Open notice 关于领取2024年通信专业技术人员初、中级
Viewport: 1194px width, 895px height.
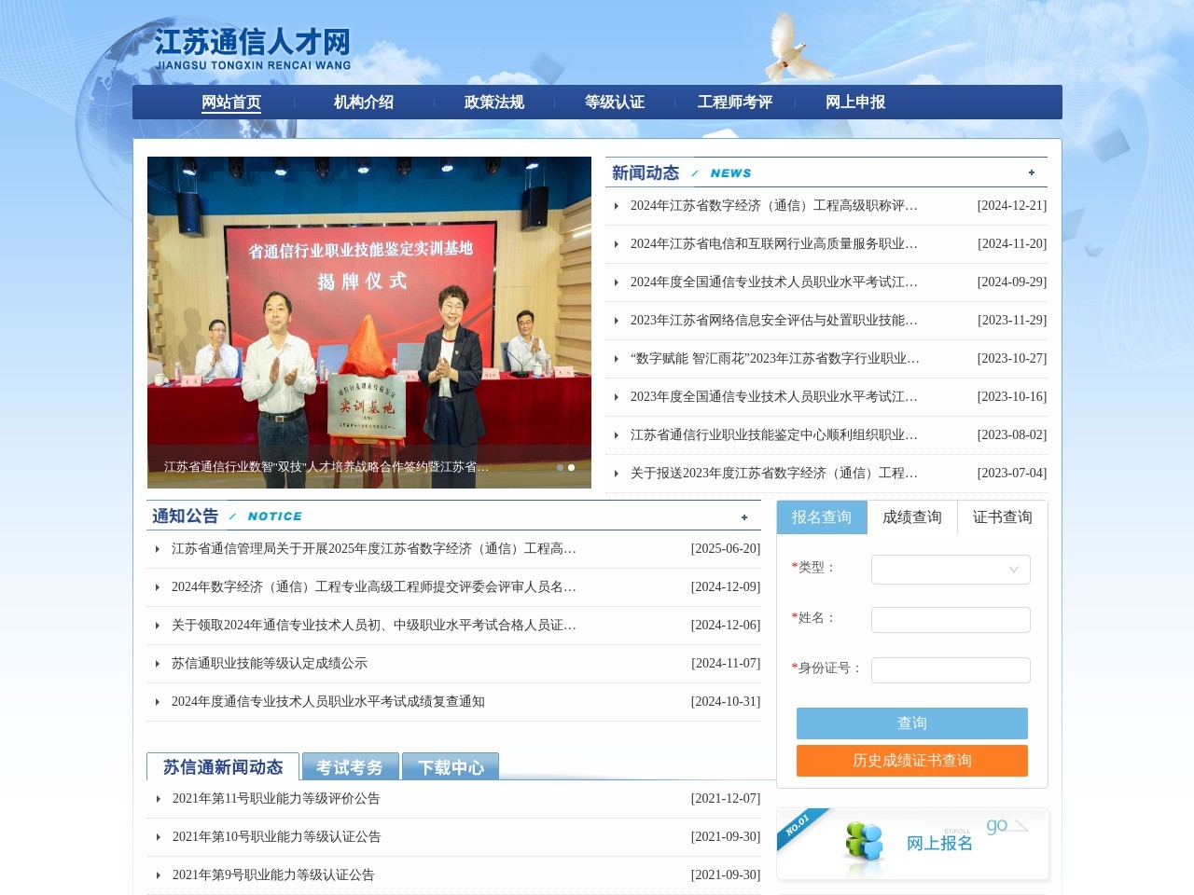(x=374, y=626)
